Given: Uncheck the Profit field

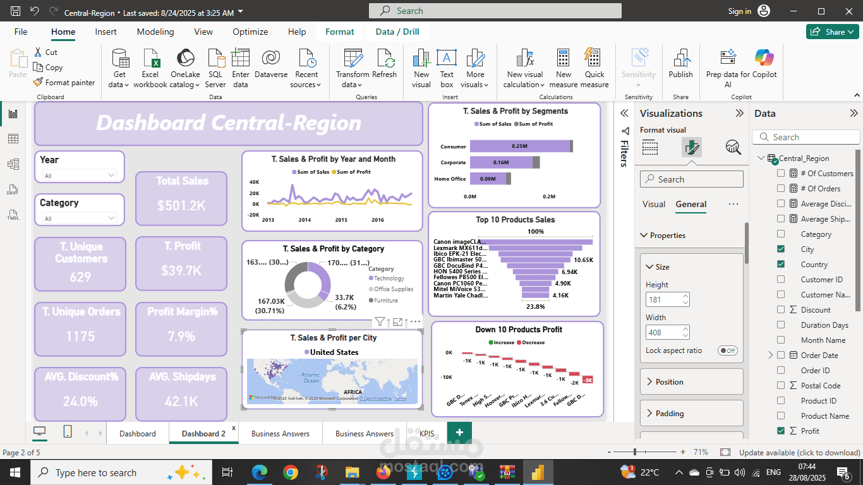Looking at the screenshot, I should 781,431.
